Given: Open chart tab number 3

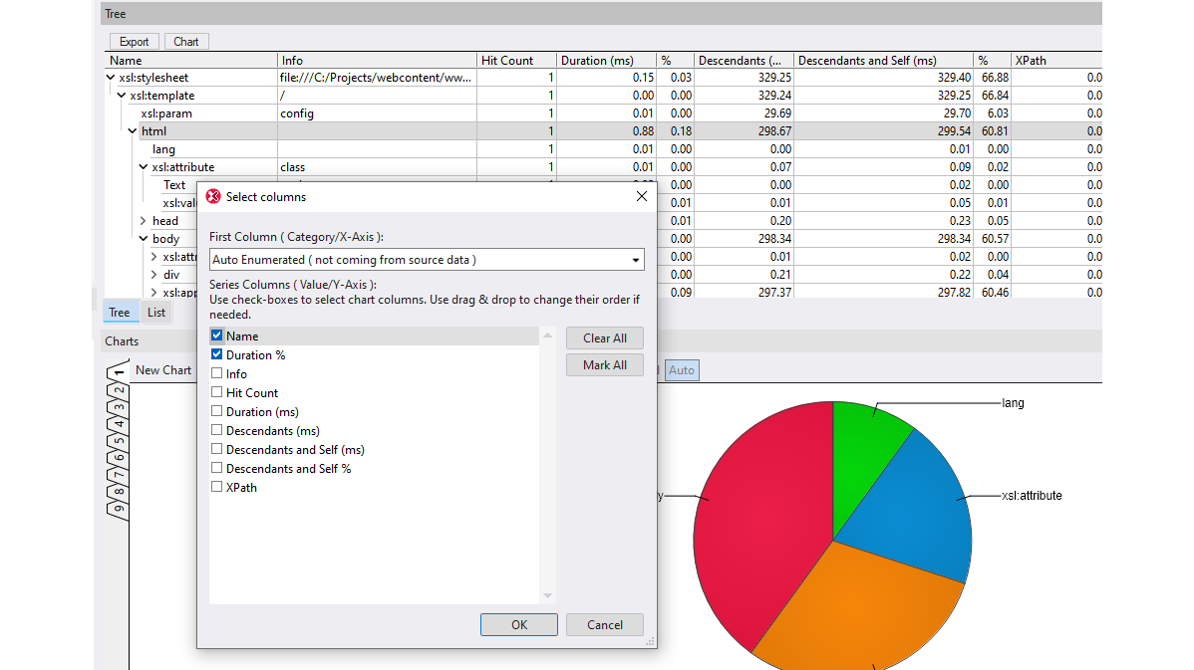Looking at the screenshot, I should point(117,405).
